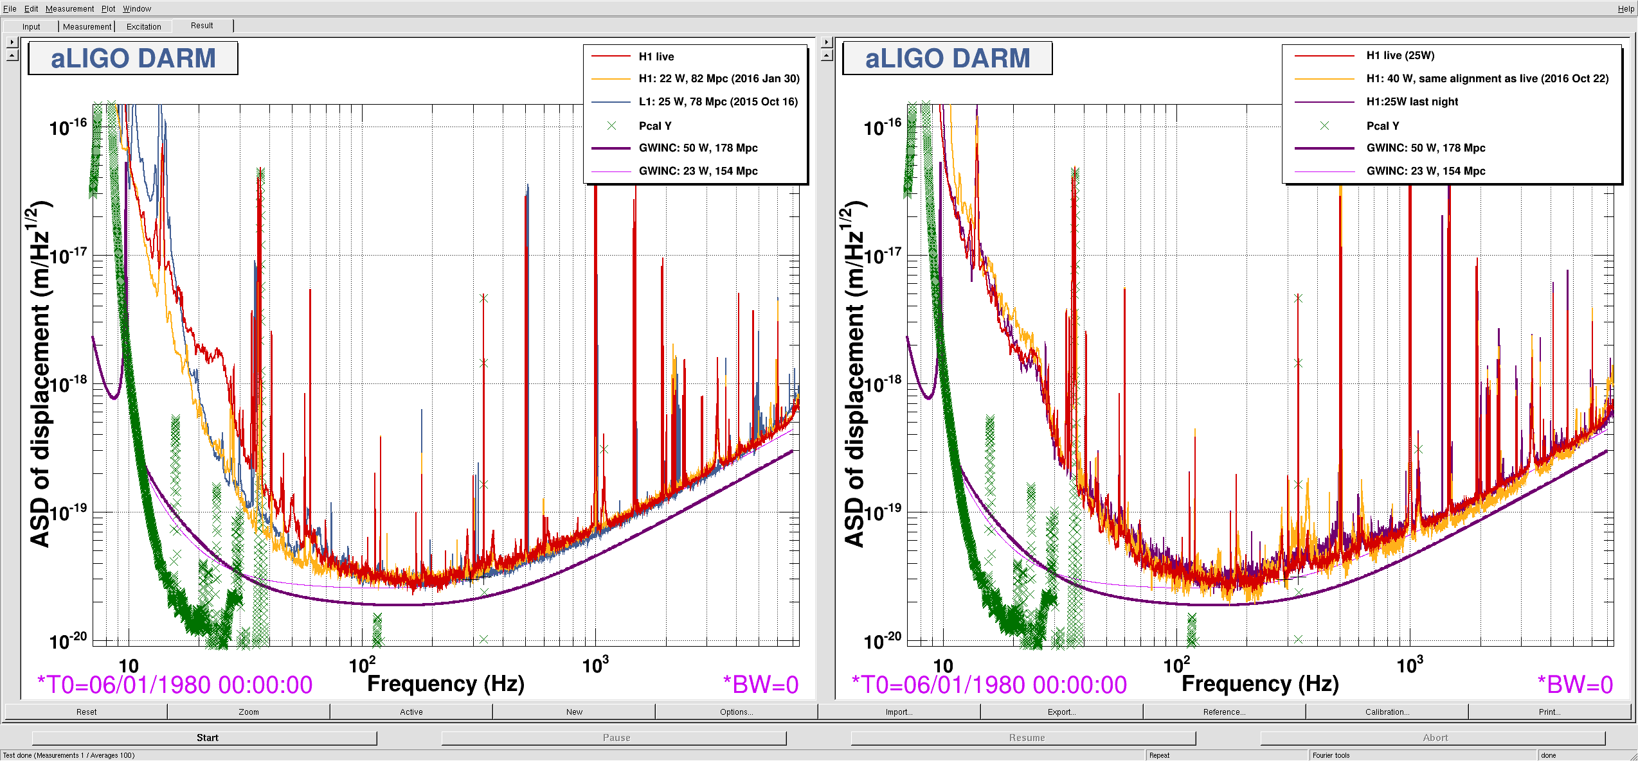Click the right plot's Frequency (Hz) axis label
The width and height of the screenshot is (1638, 761).
click(x=1261, y=684)
